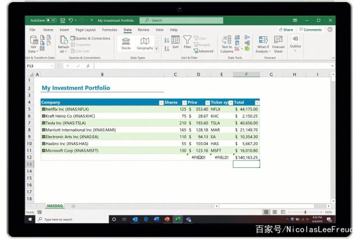Viewport: 359px width, 239px height.
Task: Click the zoom slider handle
Action: [x=305, y=212]
